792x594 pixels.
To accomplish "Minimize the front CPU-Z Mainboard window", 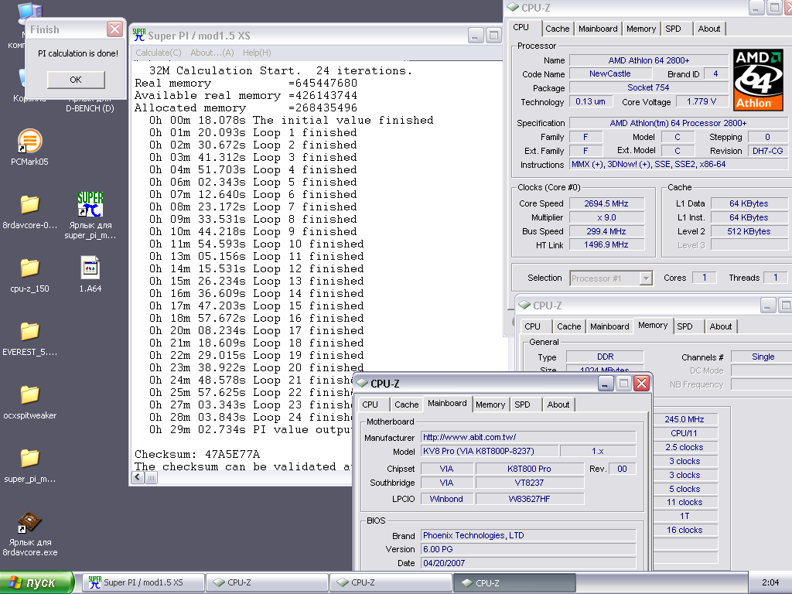I will coord(605,384).
